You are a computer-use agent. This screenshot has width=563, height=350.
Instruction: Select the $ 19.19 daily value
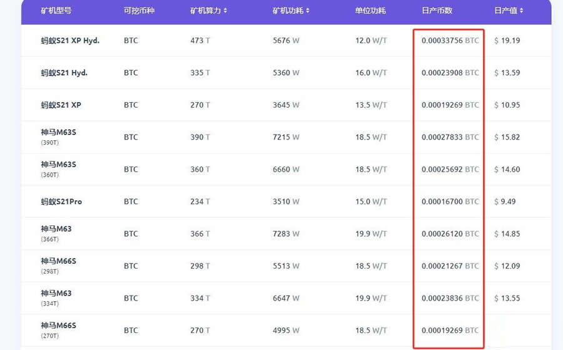pyautogui.click(x=507, y=41)
